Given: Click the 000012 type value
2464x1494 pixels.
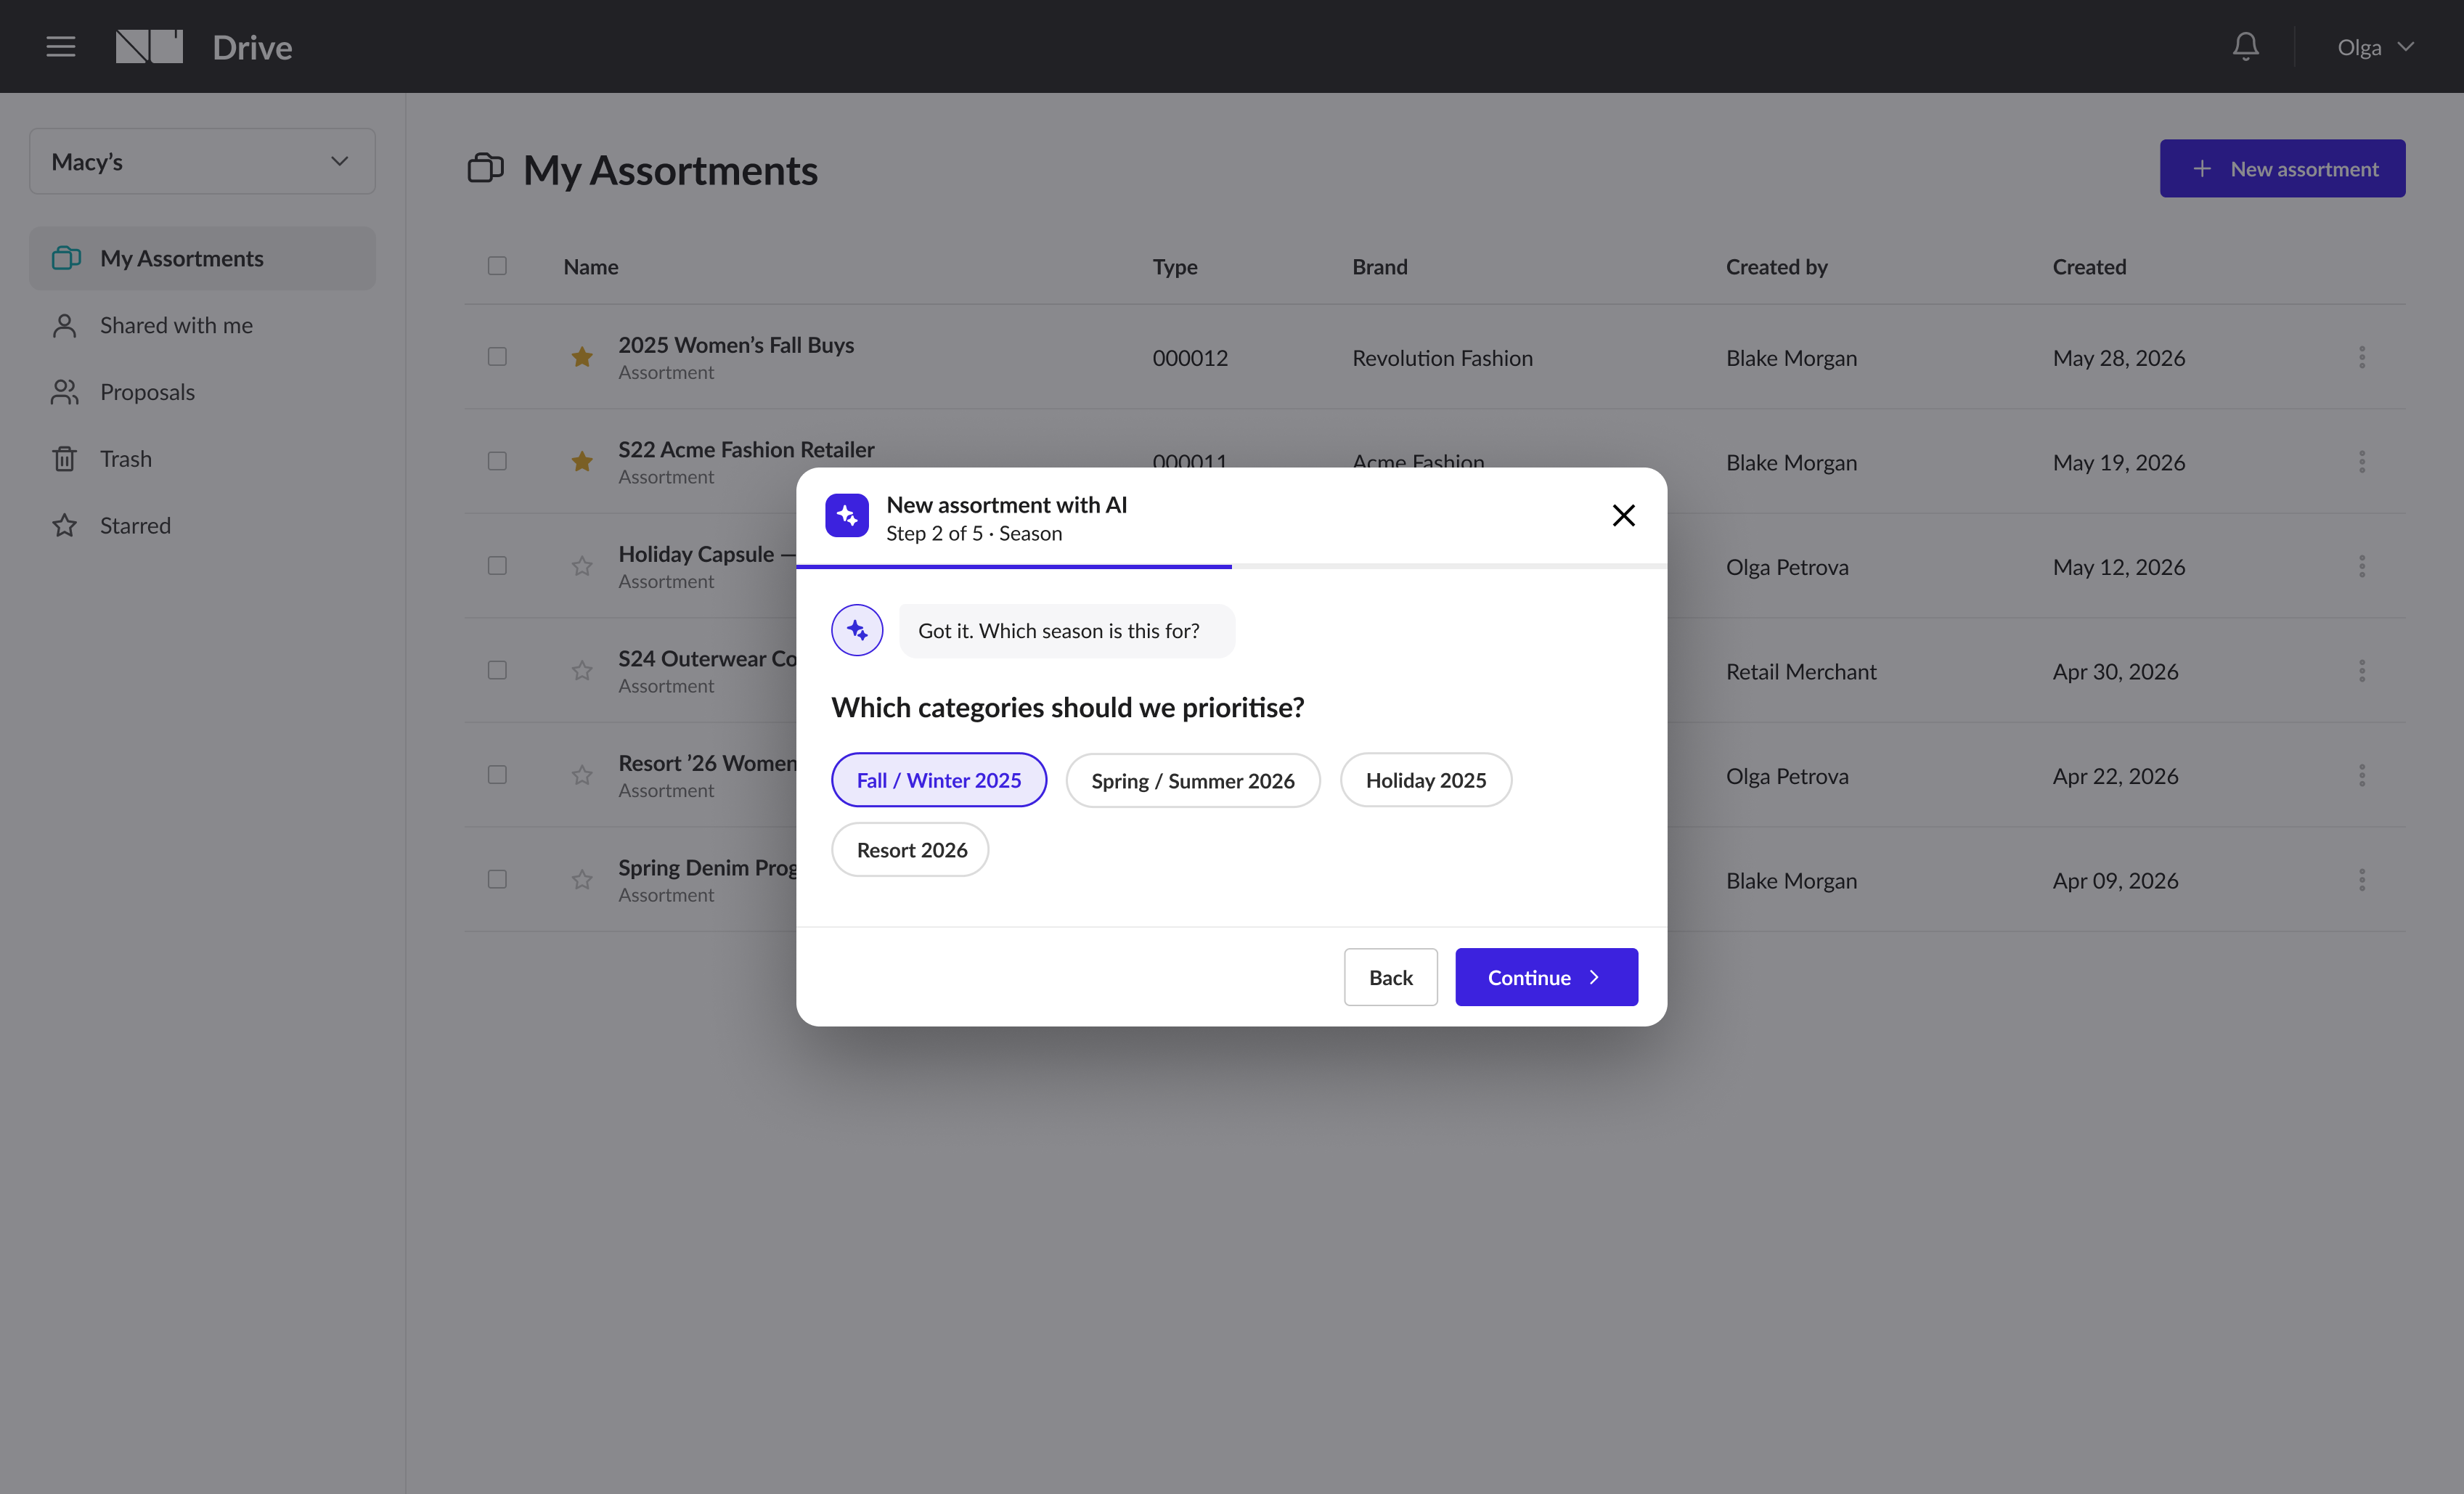Looking at the screenshot, I should coord(1190,358).
